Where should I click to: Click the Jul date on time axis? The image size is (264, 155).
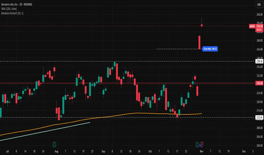[7, 151]
